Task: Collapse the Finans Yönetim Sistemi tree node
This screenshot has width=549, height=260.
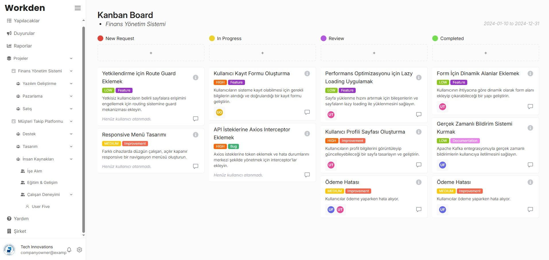Action: [x=71, y=71]
